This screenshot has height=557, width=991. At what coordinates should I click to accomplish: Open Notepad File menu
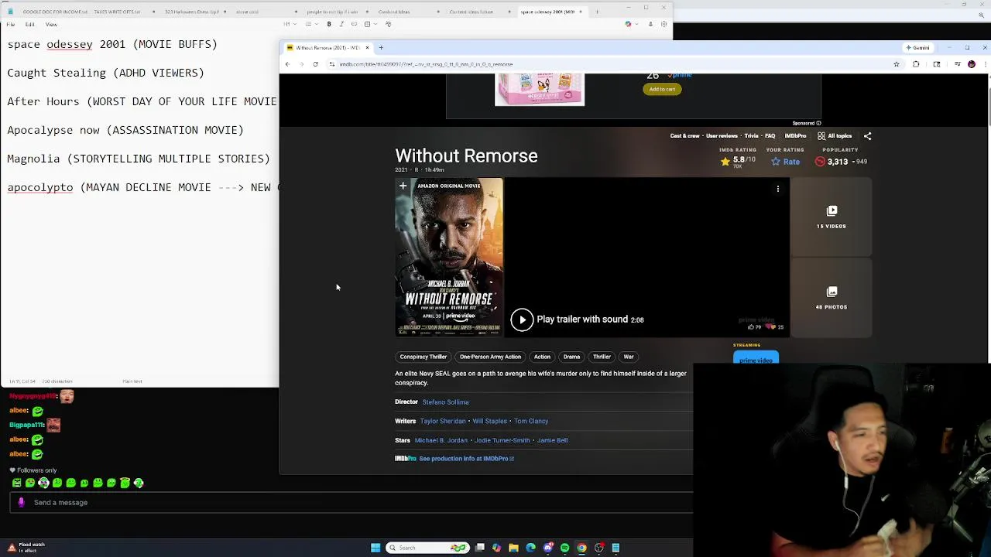coord(11,25)
